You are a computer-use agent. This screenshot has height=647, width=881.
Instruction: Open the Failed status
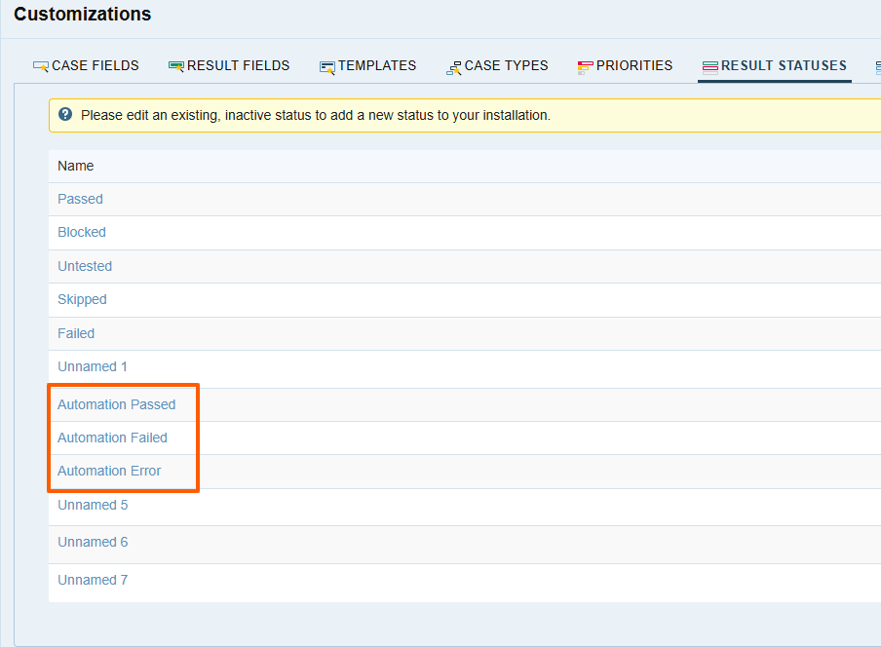[75, 332]
